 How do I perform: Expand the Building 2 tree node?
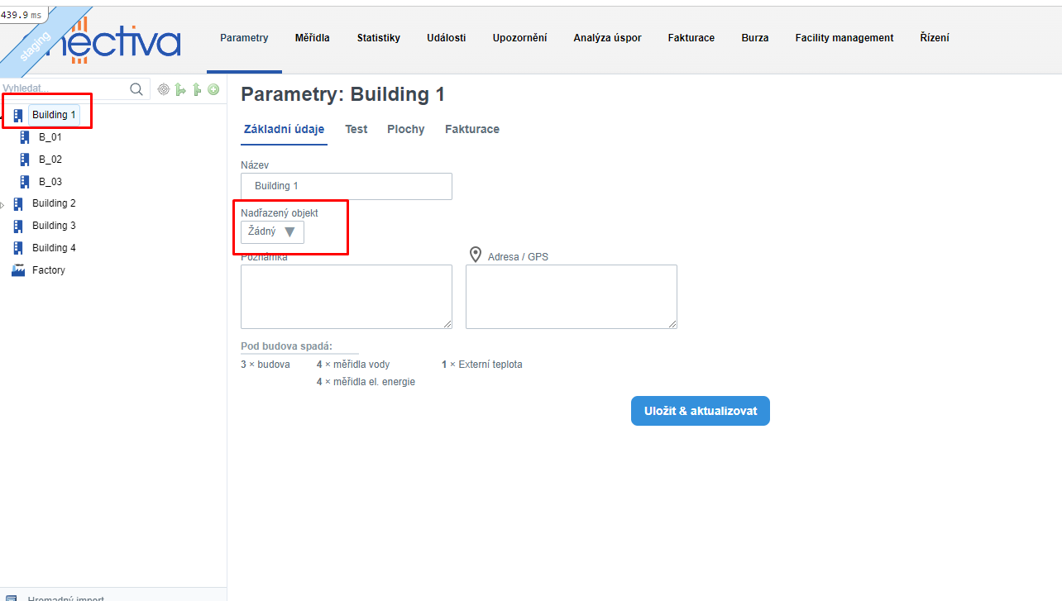(x=2, y=204)
